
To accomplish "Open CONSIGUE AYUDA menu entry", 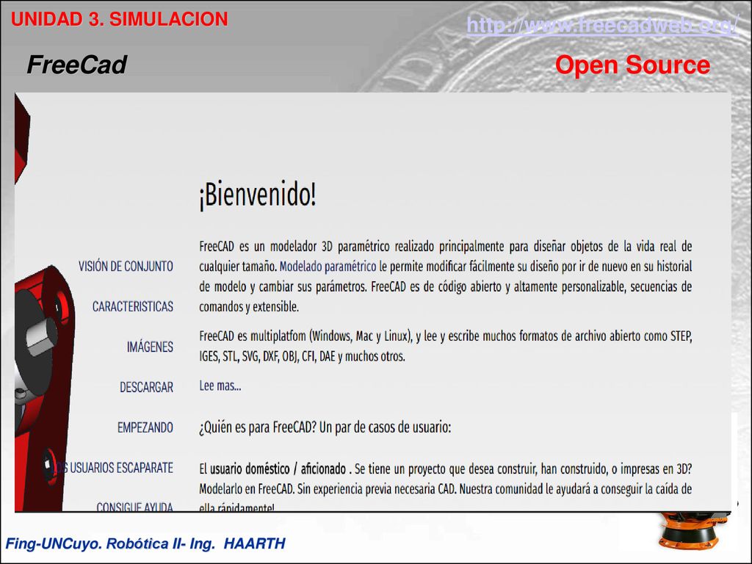I will point(135,507).
